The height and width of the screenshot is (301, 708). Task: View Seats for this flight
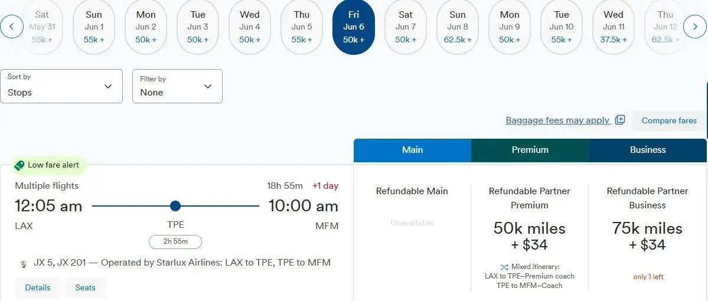point(86,288)
